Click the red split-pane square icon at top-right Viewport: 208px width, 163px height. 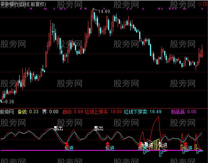205,4
